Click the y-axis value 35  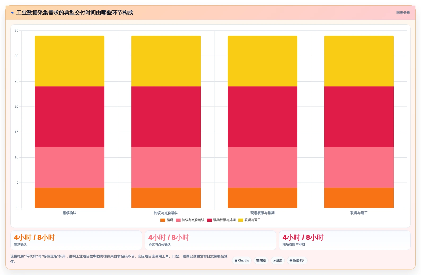click(x=16, y=30)
